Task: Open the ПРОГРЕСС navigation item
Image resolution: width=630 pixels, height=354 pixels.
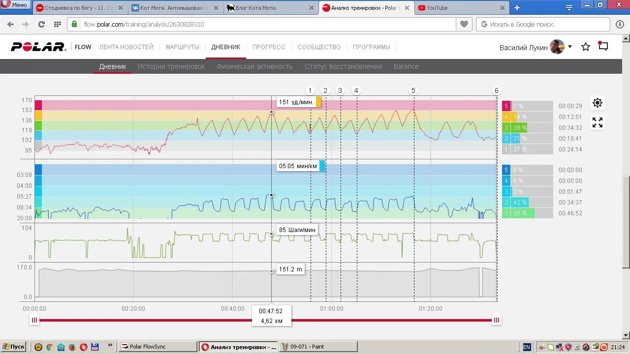Action: click(269, 47)
